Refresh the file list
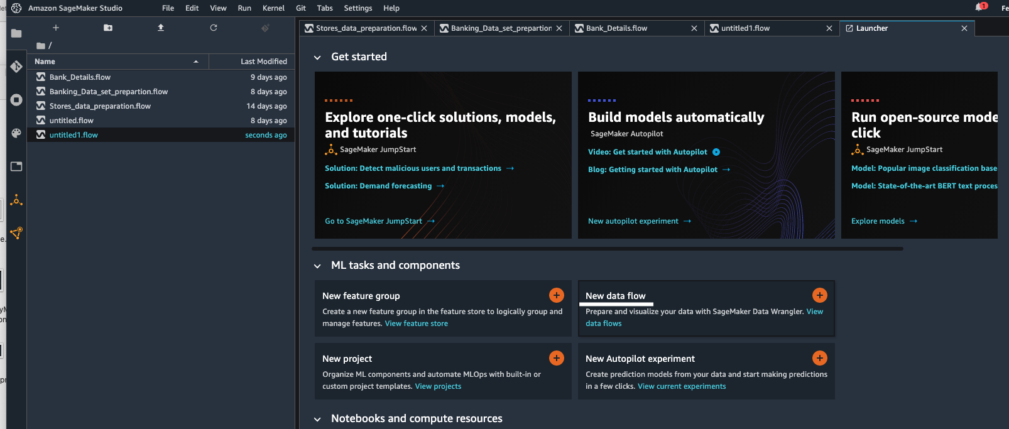The image size is (1009, 429). (x=214, y=28)
